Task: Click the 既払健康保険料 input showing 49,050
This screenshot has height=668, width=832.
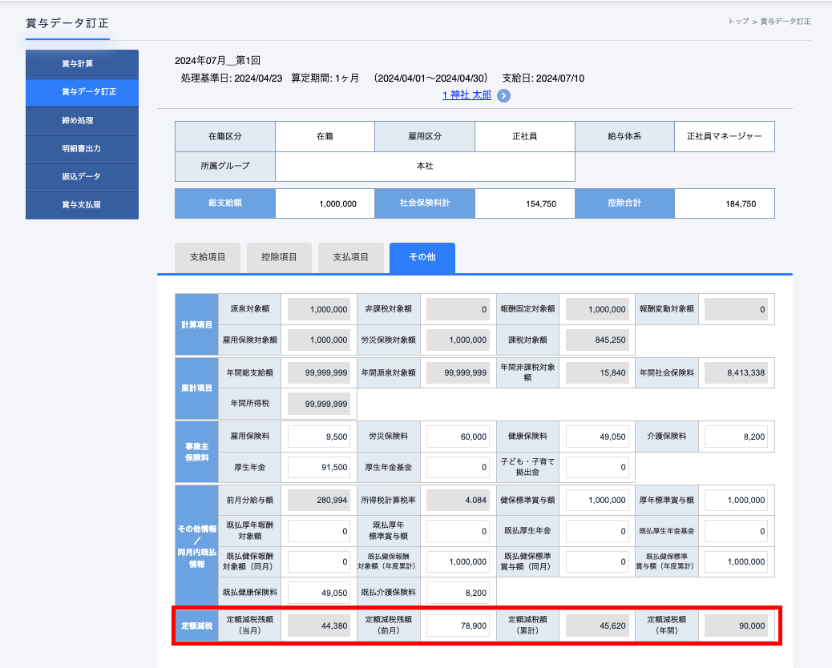Action: (319, 593)
